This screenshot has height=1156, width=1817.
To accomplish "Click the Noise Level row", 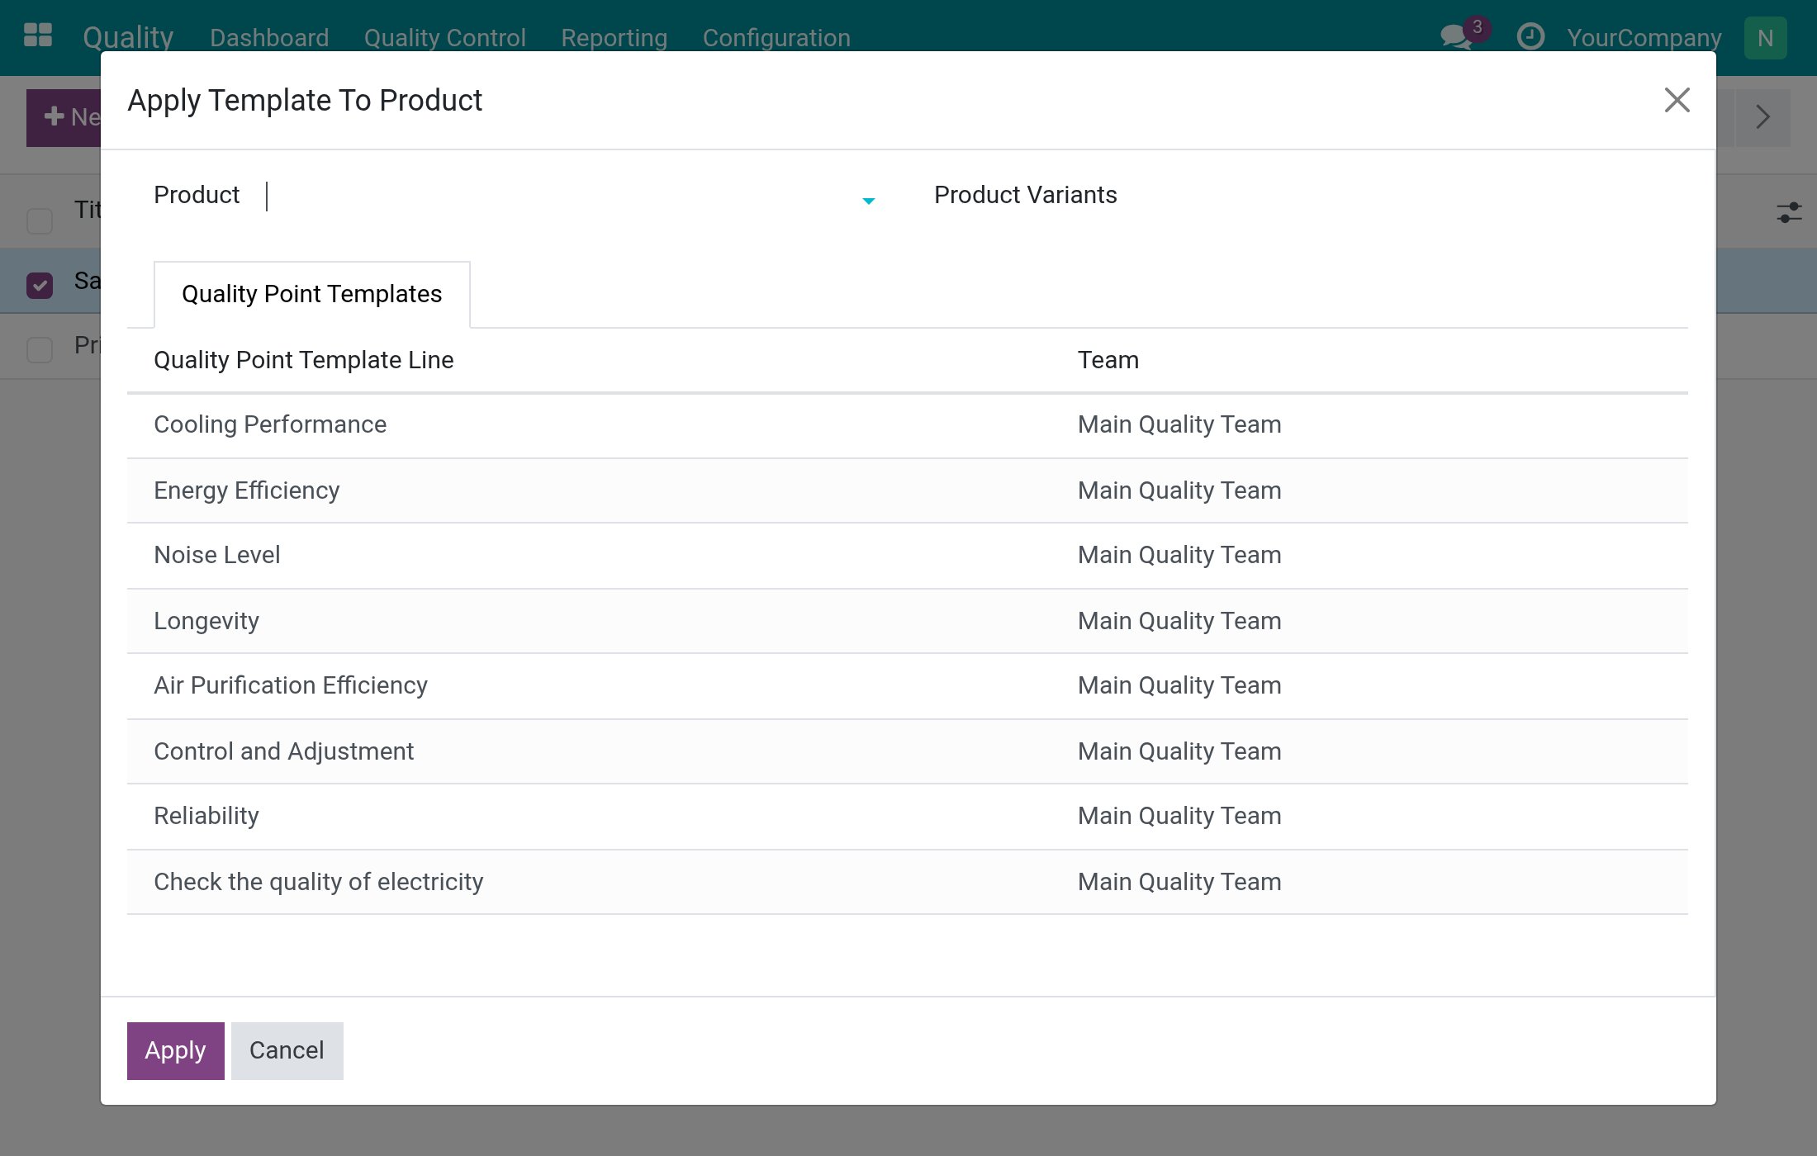I will [907, 556].
